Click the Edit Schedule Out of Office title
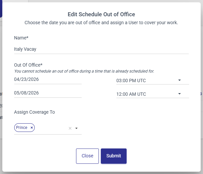Viewport: 203px width, 174px height. [101, 14]
